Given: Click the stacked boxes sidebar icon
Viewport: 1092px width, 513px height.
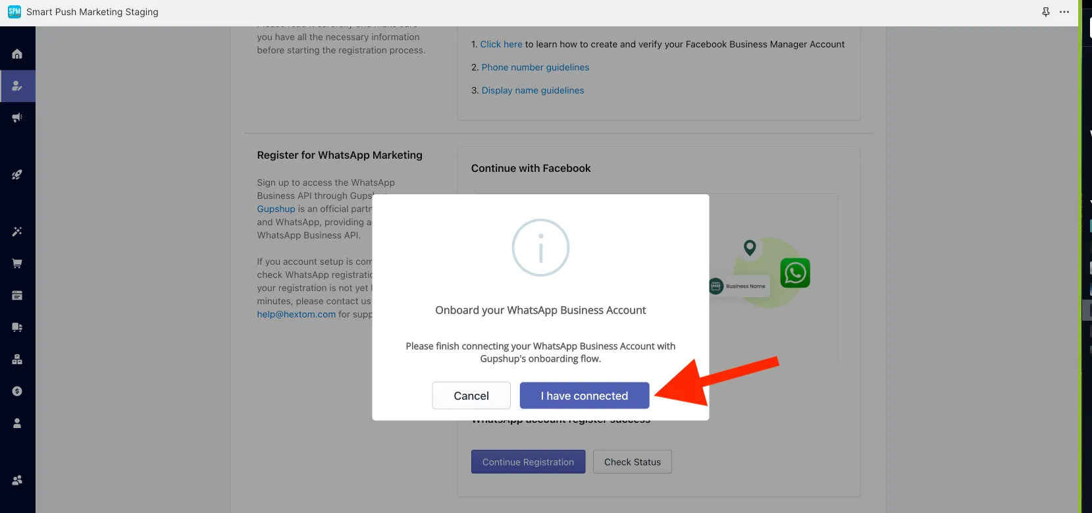Looking at the screenshot, I should coord(17,359).
